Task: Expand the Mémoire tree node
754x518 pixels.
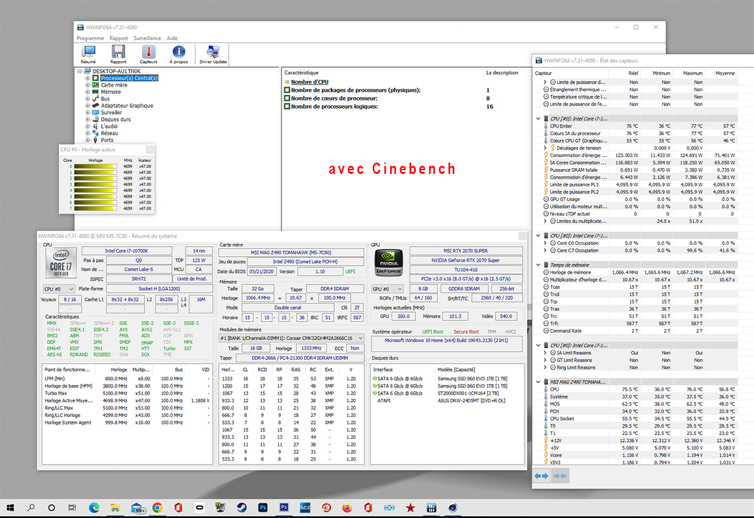Action: click(88, 92)
